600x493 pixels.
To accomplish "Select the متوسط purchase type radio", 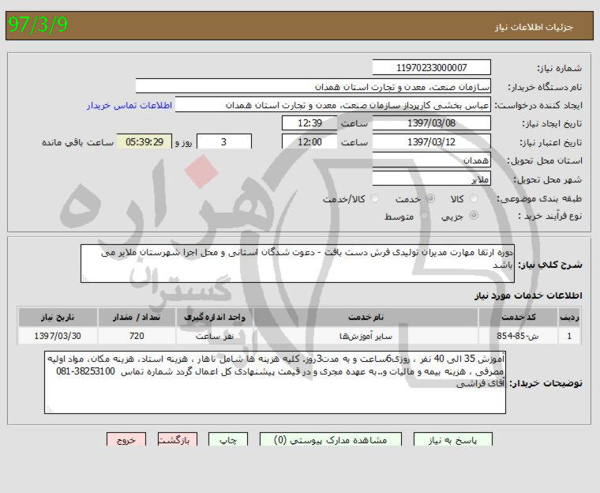I will (424, 215).
